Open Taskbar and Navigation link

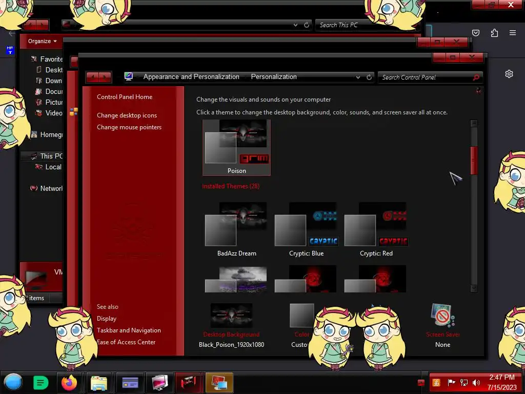point(129,330)
